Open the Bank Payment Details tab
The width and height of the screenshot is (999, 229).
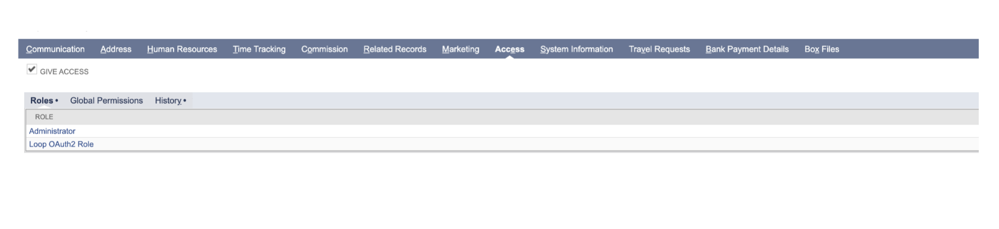point(746,49)
